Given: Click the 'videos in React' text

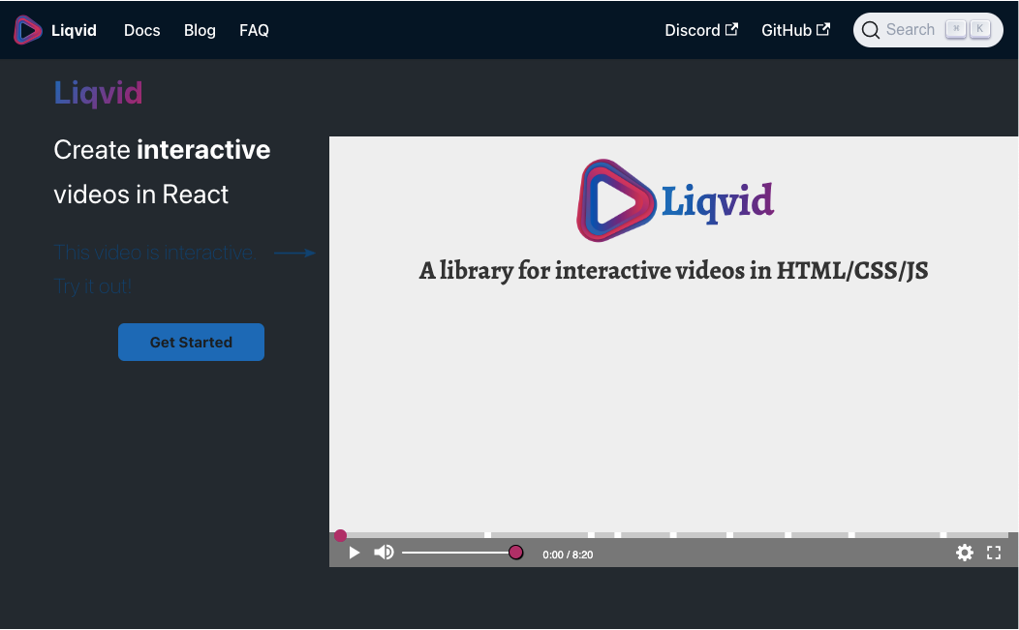Looking at the screenshot, I should pyautogui.click(x=141, y=195).
